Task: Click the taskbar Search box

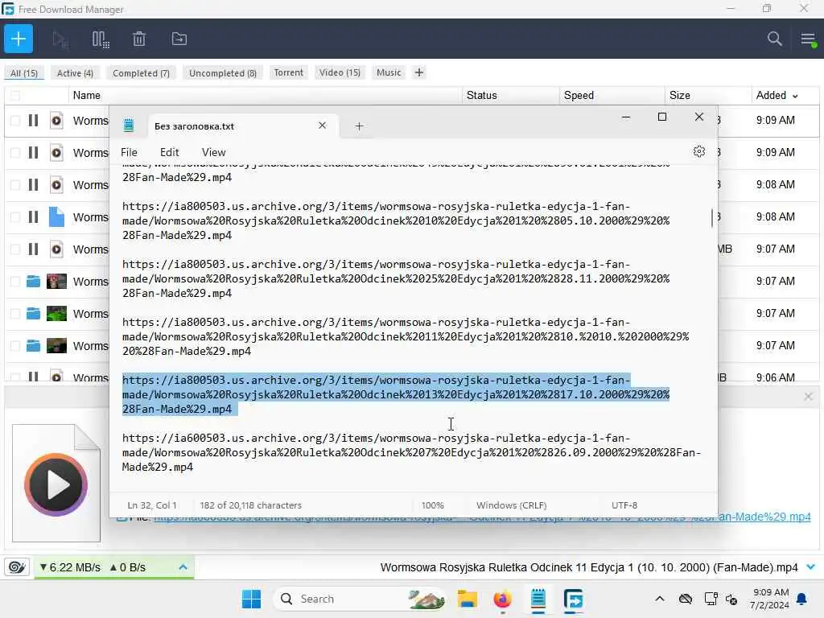Action: pos(360,599)
